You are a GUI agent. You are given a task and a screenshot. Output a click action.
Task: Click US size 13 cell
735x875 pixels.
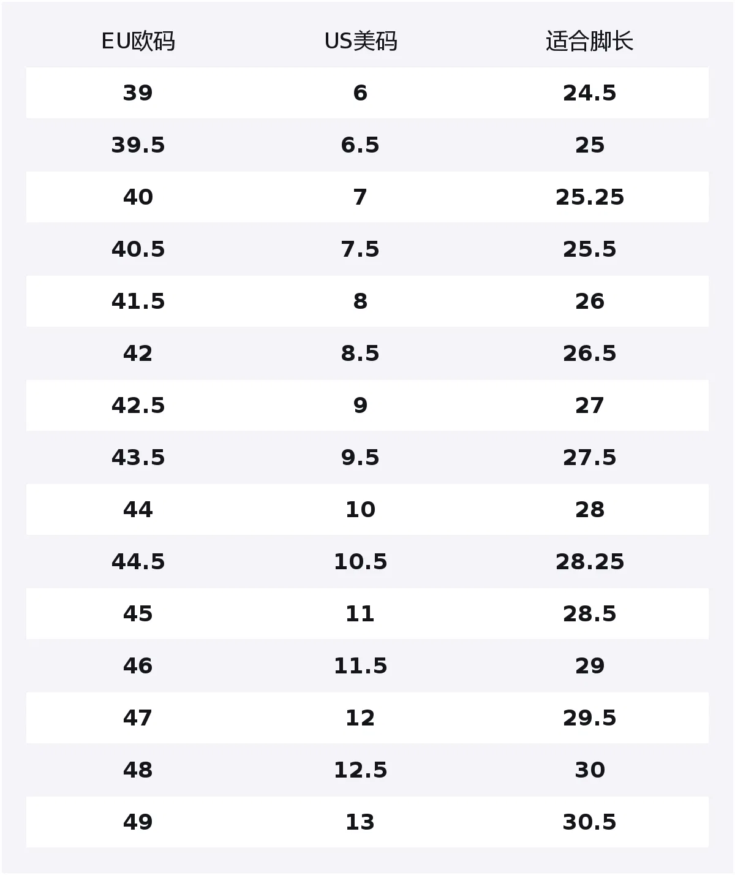click(360, 822)
